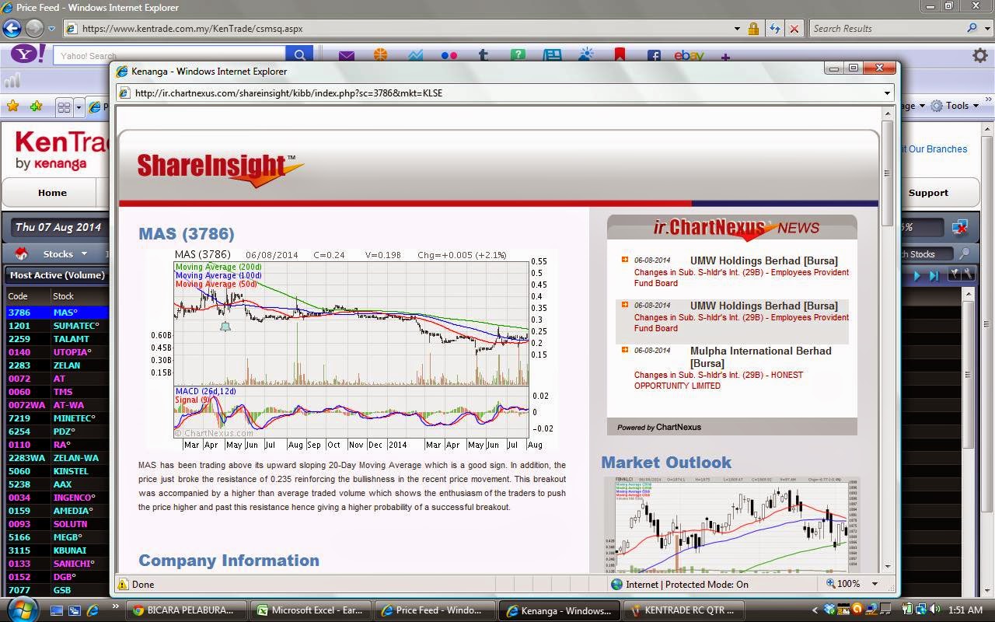Select SUMATEC stock row
Screen dimensions: 995x622
tap(56, 326)
